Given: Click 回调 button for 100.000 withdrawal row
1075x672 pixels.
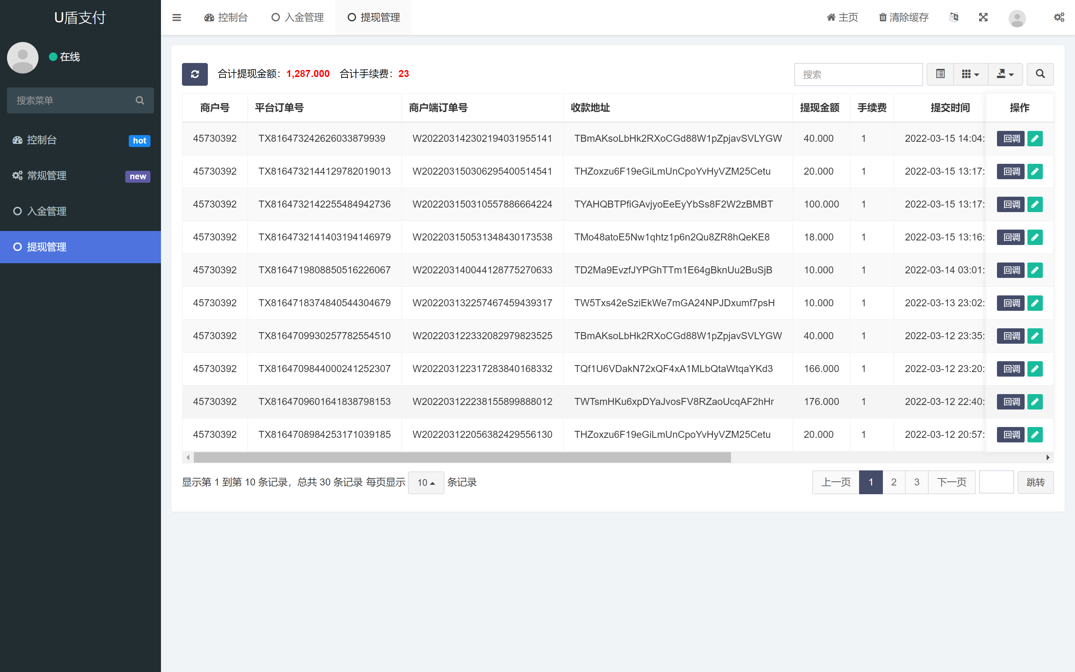Looking at the screenshot, I should click(1011, 204).
